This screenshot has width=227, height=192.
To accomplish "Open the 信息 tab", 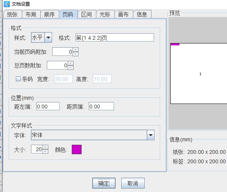I will point(142,14).
